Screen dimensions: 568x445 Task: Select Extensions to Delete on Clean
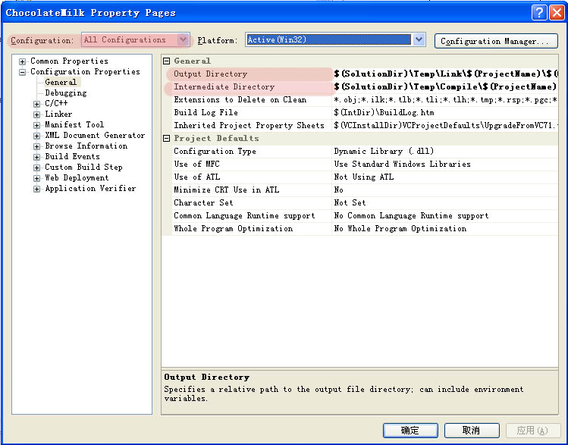coord(252,99)
